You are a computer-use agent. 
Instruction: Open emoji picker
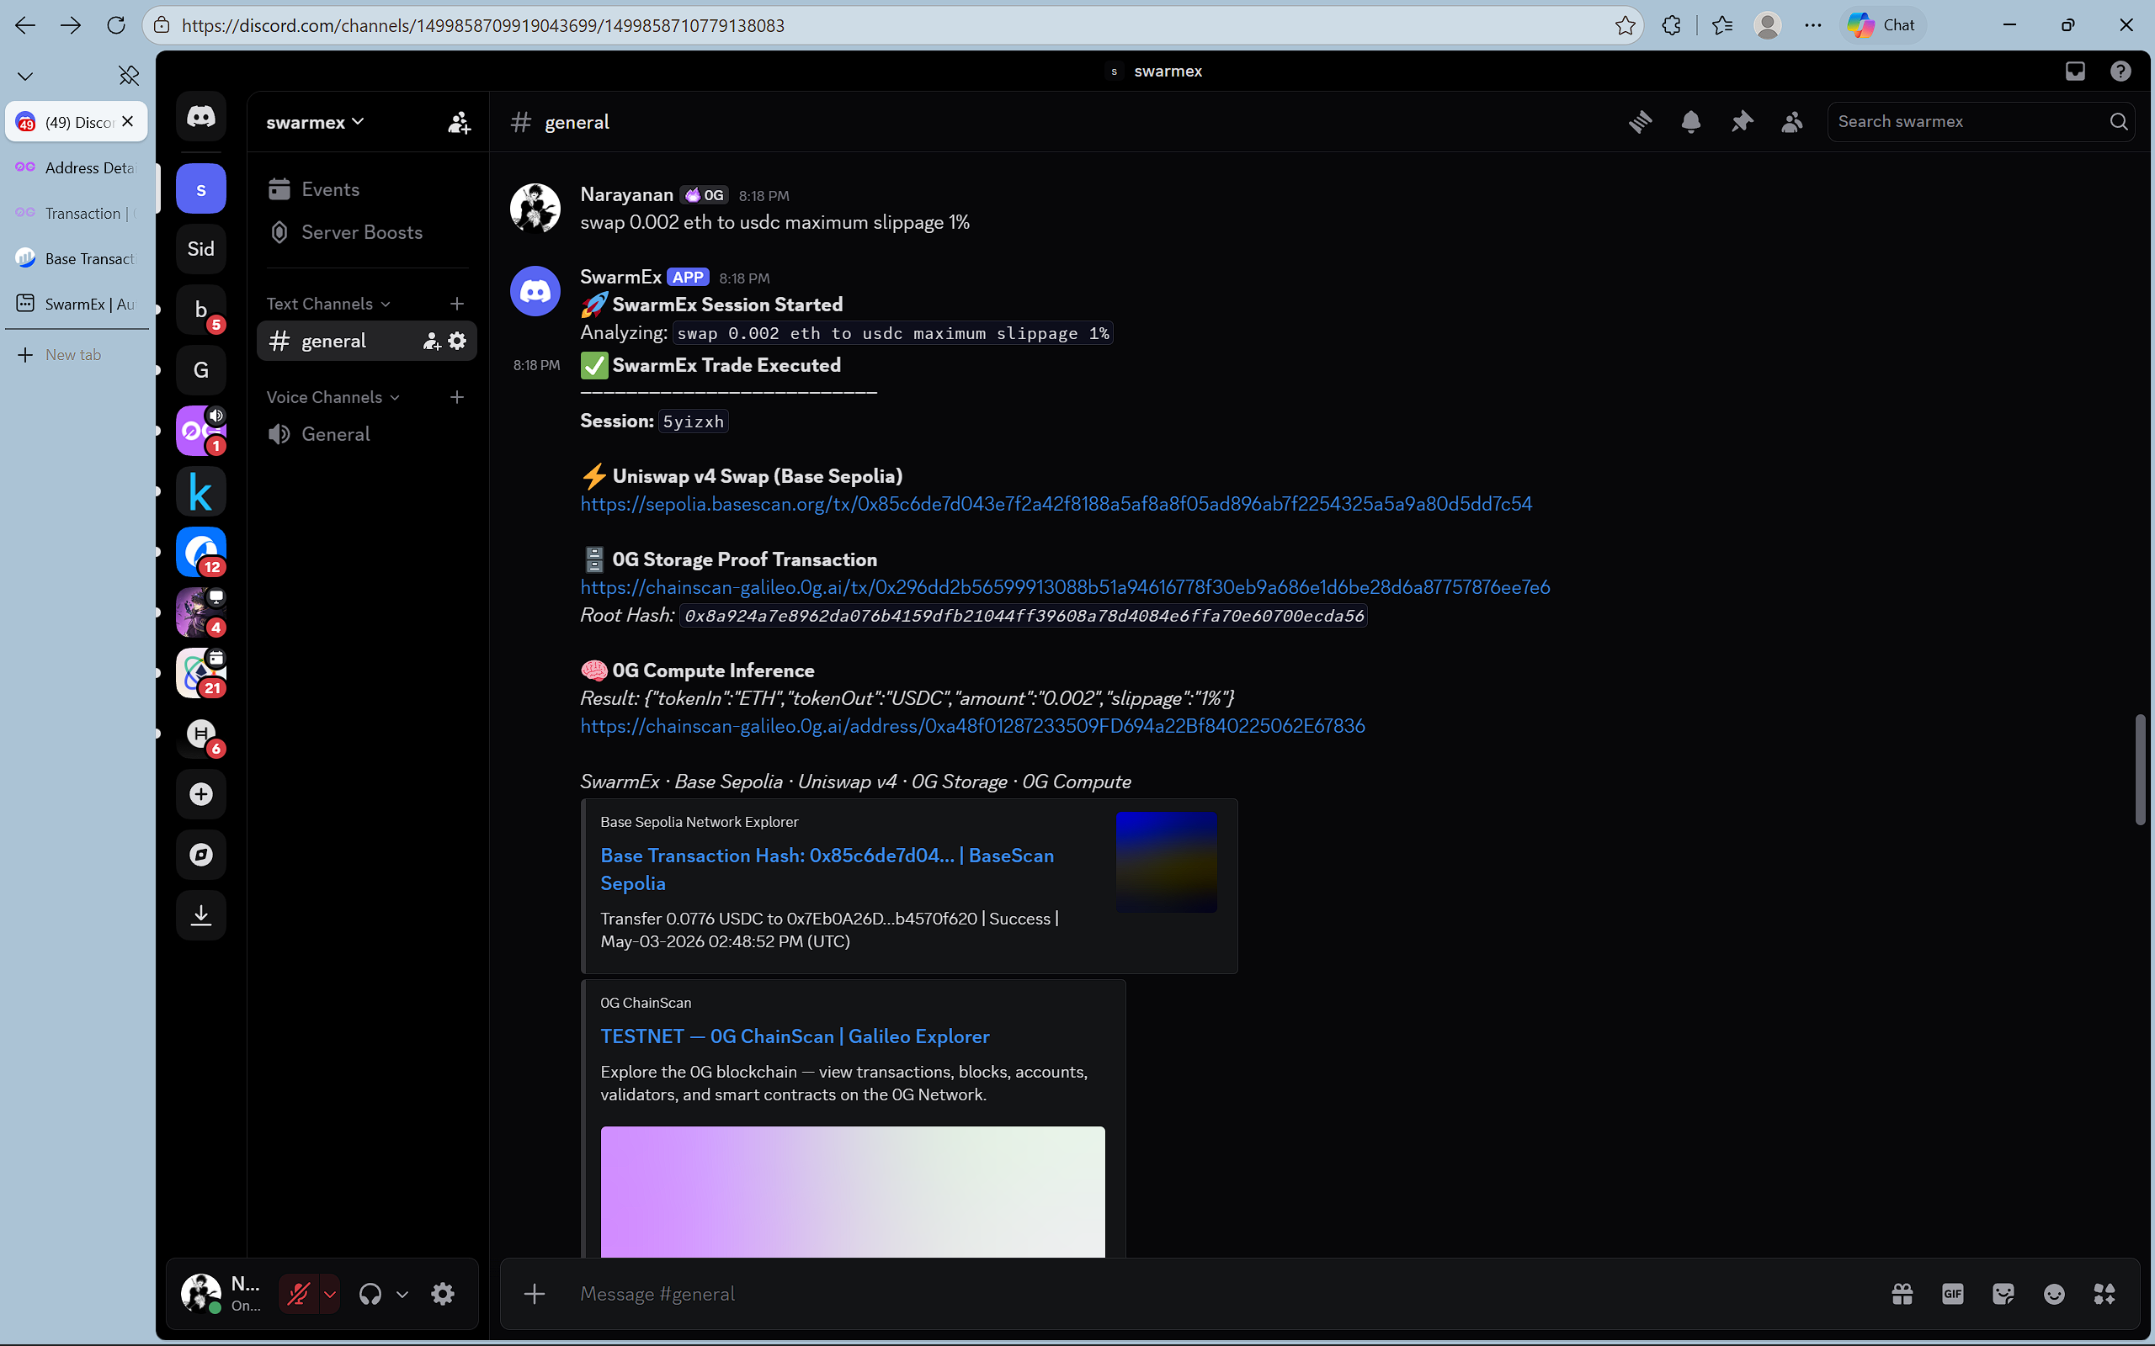pyautogui.click(x=2054, y=1294)
